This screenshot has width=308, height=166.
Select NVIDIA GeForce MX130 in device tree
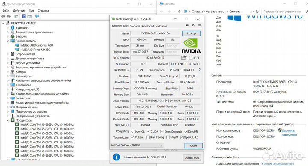tap(35, 50)
